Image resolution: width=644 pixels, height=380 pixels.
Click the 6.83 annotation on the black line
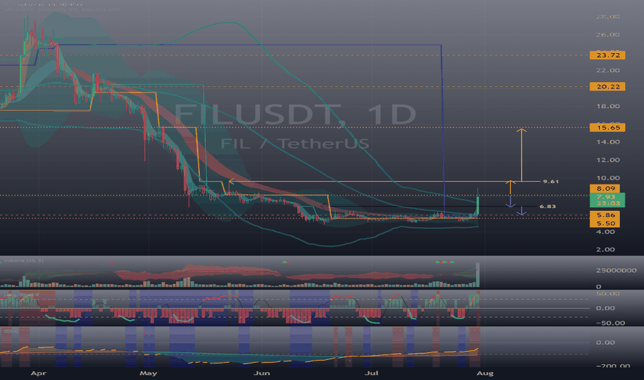[x=547, y=206]
